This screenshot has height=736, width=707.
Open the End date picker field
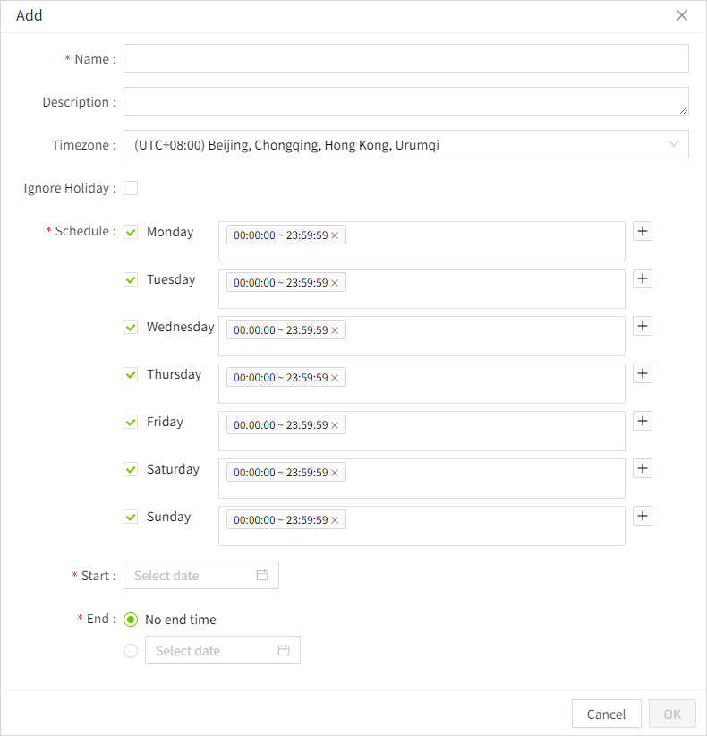pos(222,651)
